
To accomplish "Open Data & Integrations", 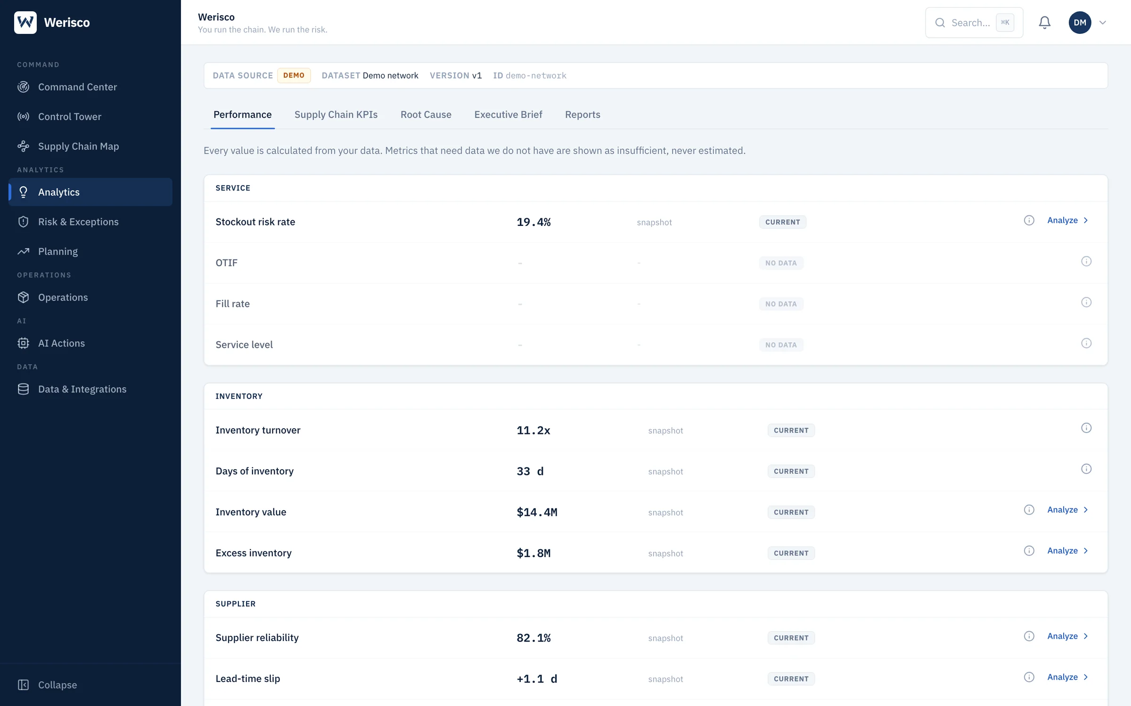I will click(90, 389).
